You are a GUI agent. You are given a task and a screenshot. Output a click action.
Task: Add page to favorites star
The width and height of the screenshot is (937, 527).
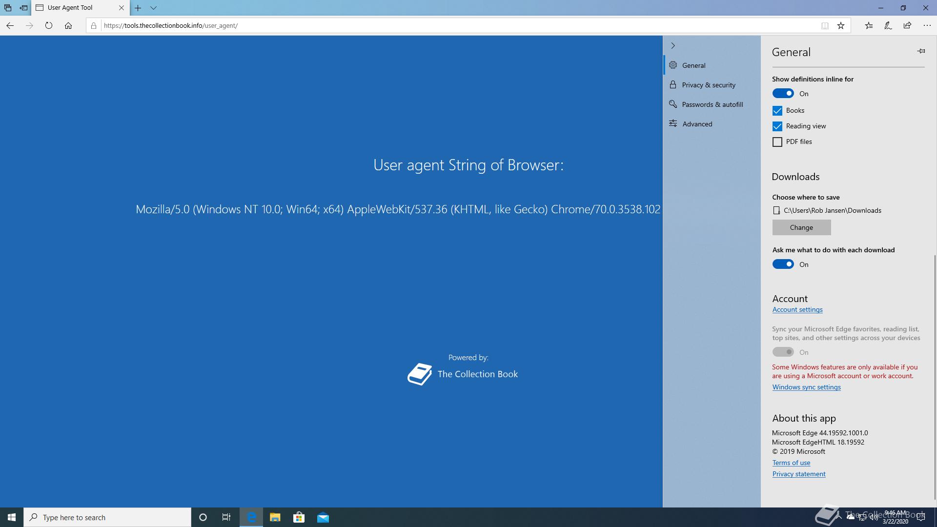(841, 26)
